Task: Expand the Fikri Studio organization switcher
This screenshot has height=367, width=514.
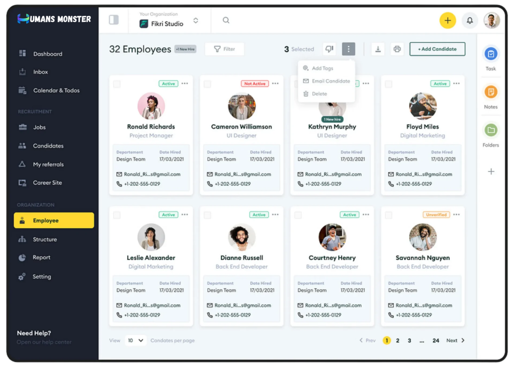Action: pyautogui.click(x=196, y=21)
